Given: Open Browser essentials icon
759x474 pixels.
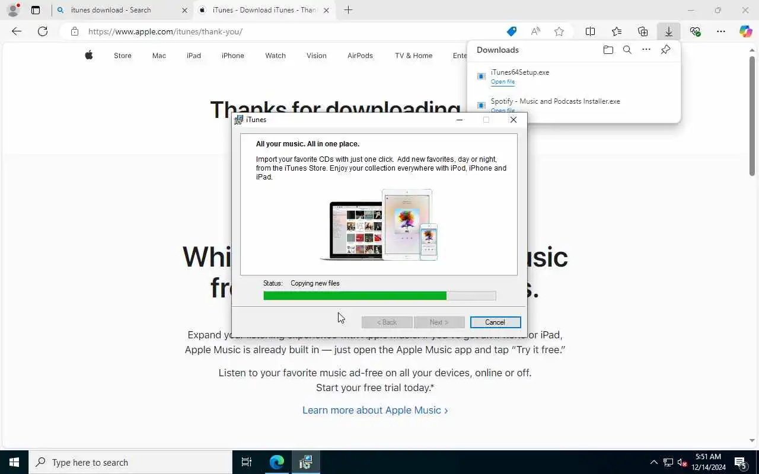Looking at the screenshot, I should [695, 31].
